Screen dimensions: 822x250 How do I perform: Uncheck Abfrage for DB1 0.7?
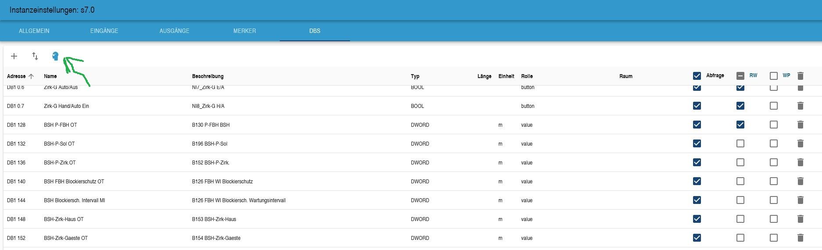tap(697, 106)
